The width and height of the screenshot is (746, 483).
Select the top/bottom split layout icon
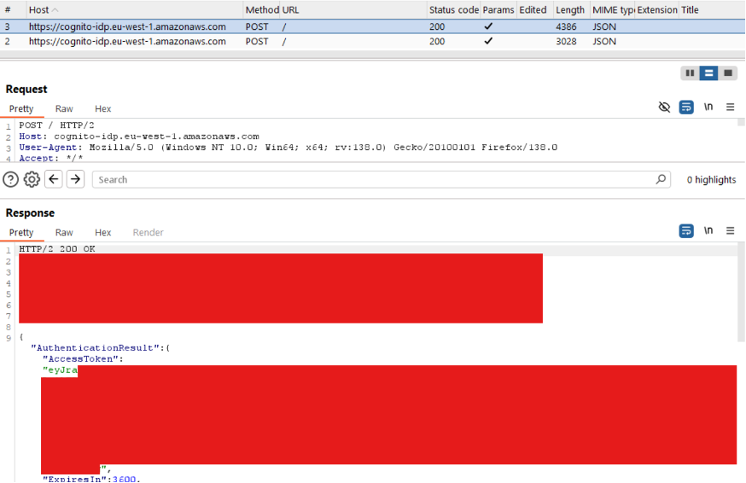(x=708, y=73)
